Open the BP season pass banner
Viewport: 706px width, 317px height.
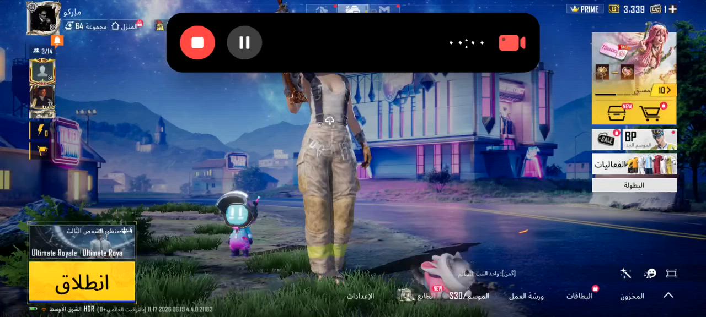[x=650, y=140]
